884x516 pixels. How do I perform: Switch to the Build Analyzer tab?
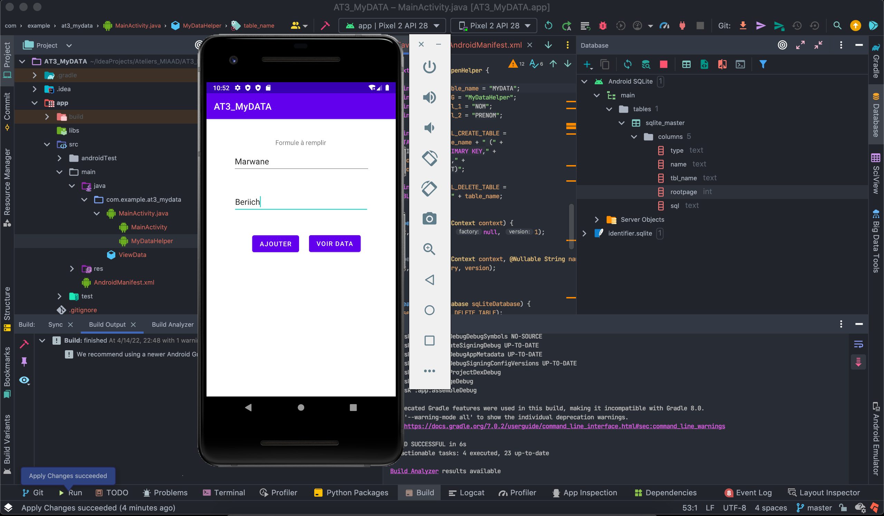172,324
